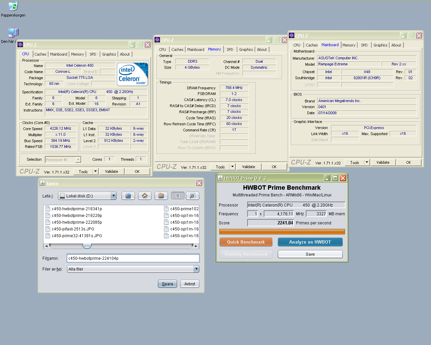This screenshot has width=431, height=345.
Task: Click the orange benchmark progress bar
Action: coord(282,231)
